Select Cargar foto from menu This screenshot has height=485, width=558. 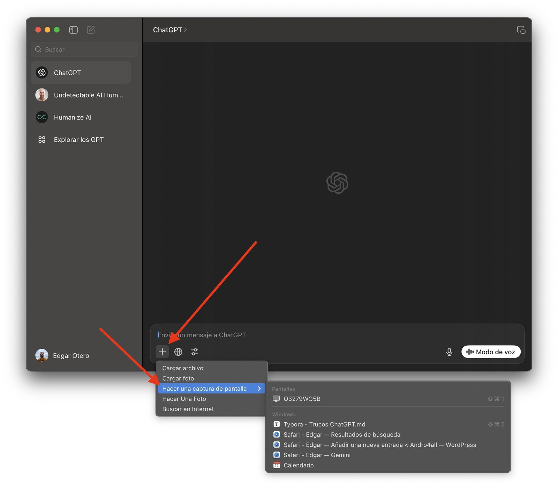(211, 378)
